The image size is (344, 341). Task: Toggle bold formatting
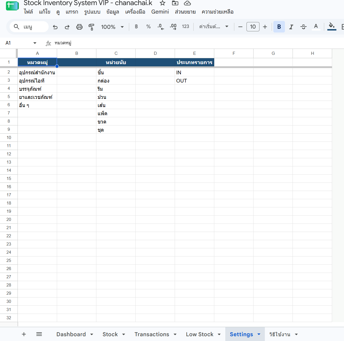pos(279,27)
